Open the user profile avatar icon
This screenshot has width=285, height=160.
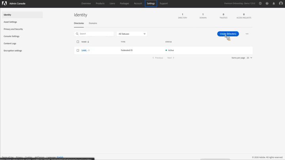click(x=281, y=4)
